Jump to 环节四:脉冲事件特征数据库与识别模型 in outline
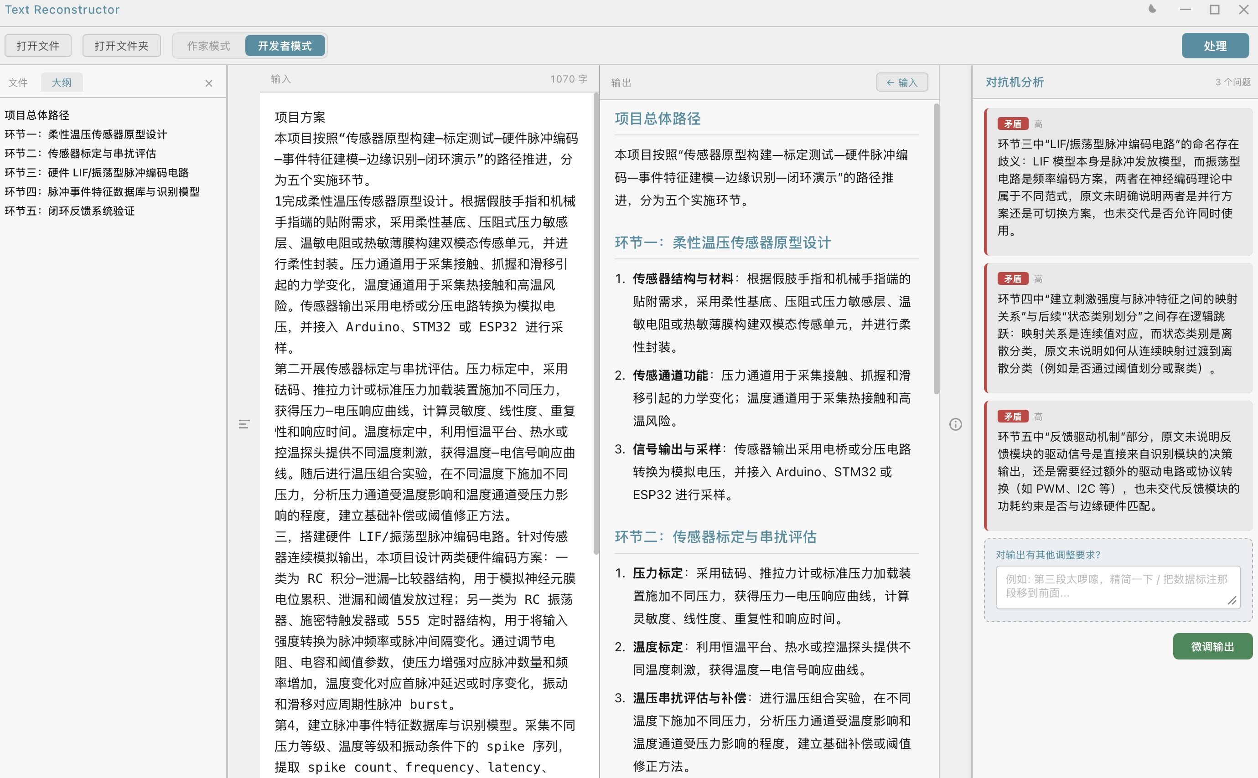The image size is (1258, 778). pyautogui.click(x=102, y=191)
